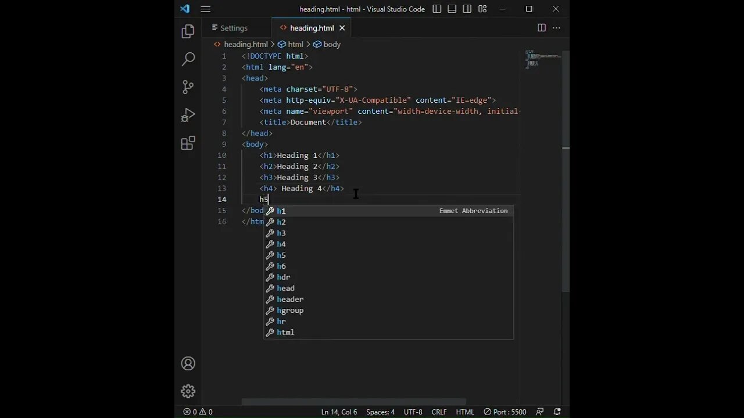Select header suggestion
The image size is (744, 418).
(388, 299)
